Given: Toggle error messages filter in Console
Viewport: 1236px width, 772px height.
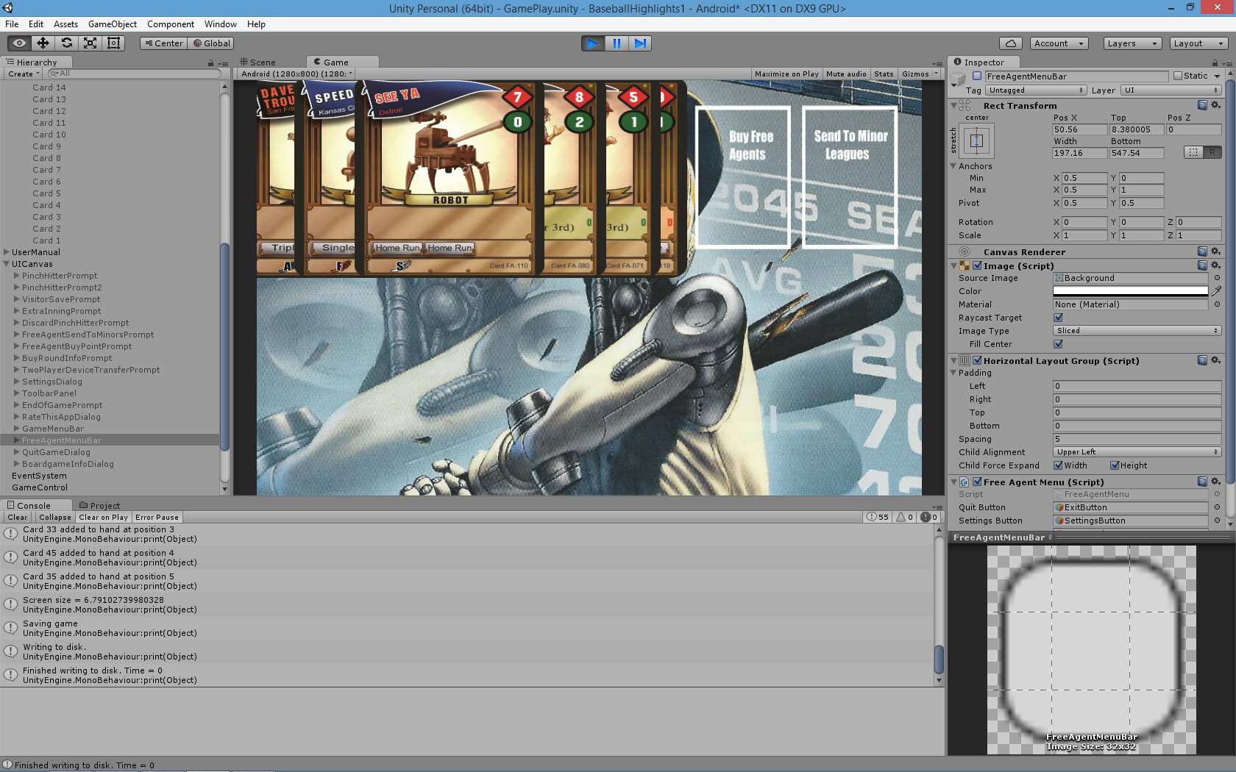Looking at the screenshot, I should coord(929,517).
